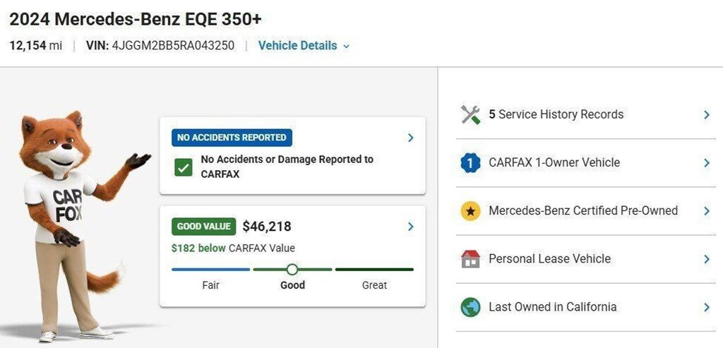Open the No Accidents Reported card arrow
Viewport: 723px width, 348px height.
tap(411, 138)
